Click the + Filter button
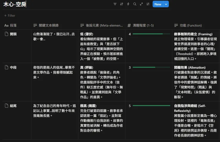 (10, 15)
